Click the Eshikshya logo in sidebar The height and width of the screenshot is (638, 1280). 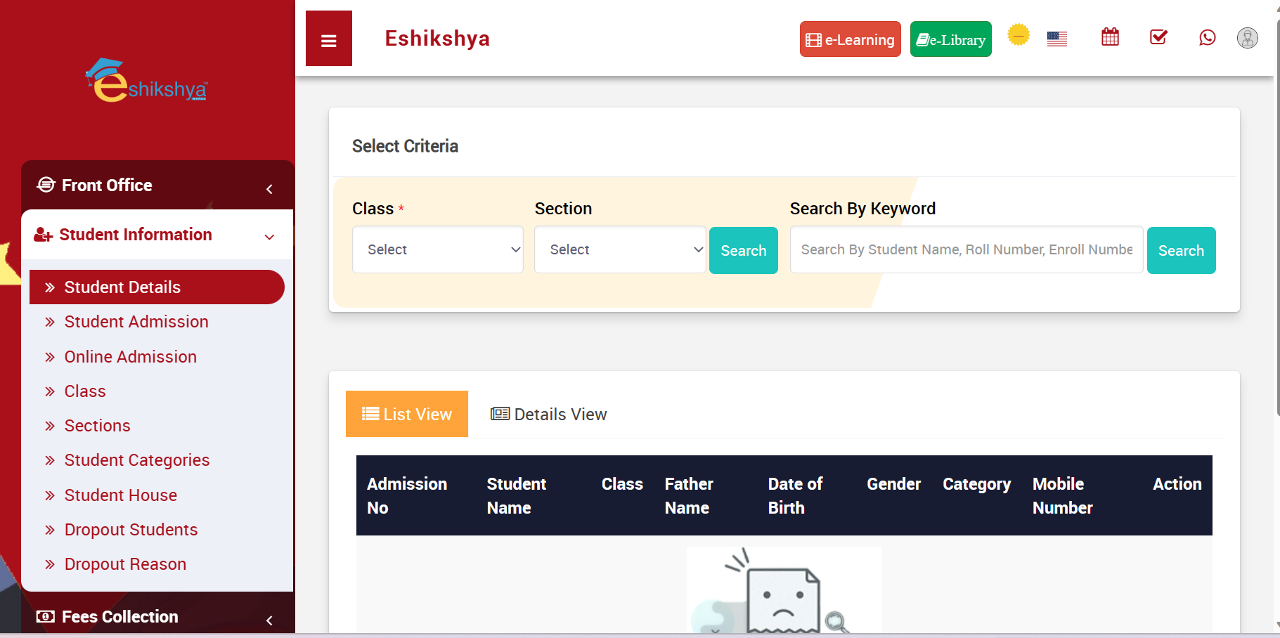[x=147, y=82]
